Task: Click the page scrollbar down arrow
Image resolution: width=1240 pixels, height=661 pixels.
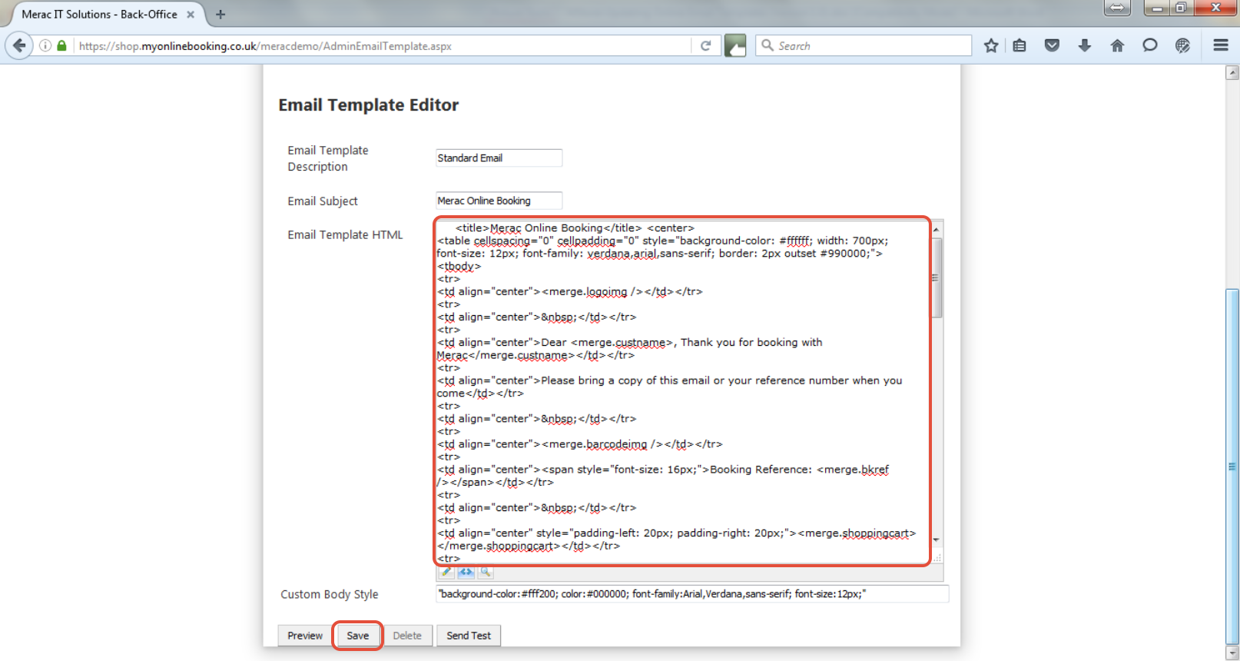Action: click(1232, 653)
